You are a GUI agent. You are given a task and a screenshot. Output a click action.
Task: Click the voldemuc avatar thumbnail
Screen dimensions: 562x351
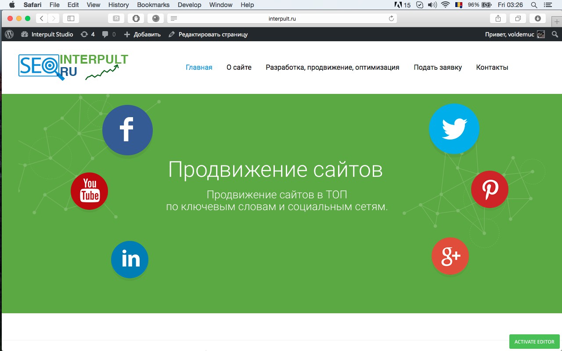tap(541, 34)
